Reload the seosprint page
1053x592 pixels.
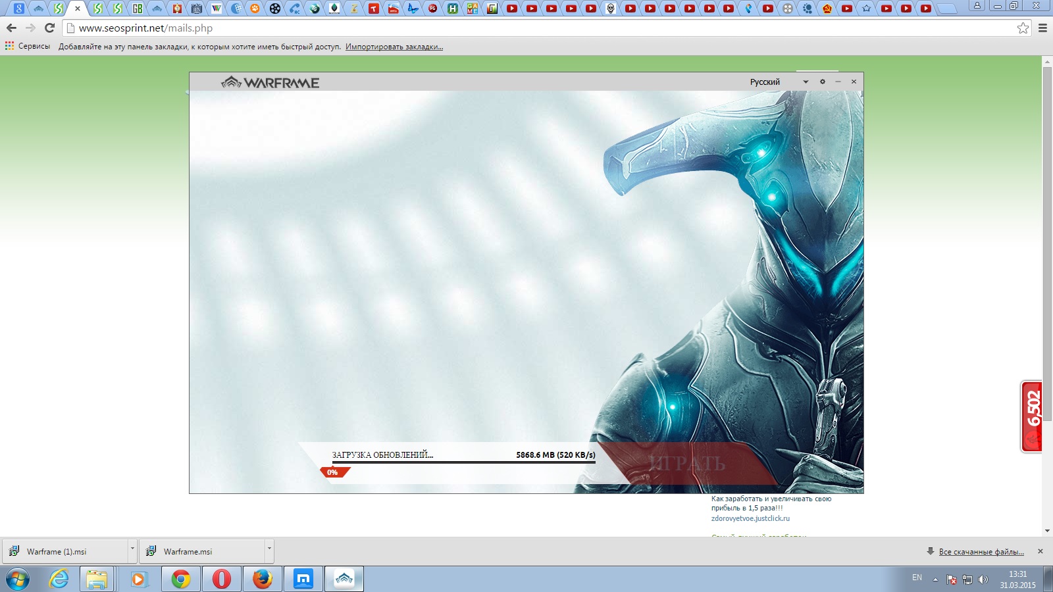click(x=49, y=28)
